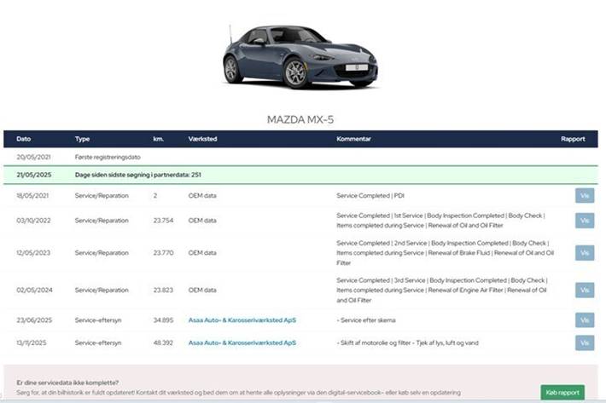This screenshot has width=606, height=403.
Task: Click the 1st Service comment text
Action: 440,221
